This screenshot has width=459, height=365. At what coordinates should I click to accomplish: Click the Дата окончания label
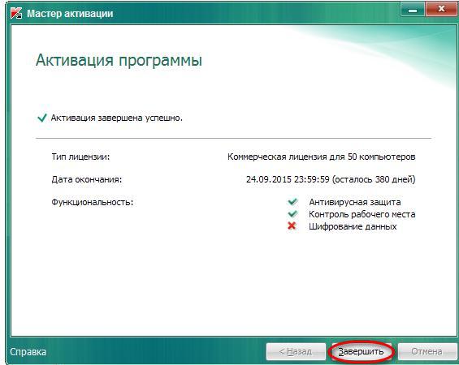(87, 179)
